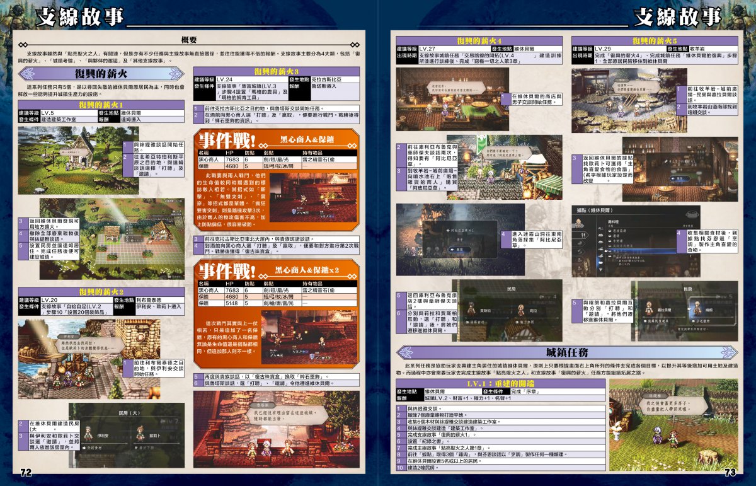Select the 復興的薪火3 quest header
The width and height of the screenshot is (756, 486).
click(x=276, y=71)
